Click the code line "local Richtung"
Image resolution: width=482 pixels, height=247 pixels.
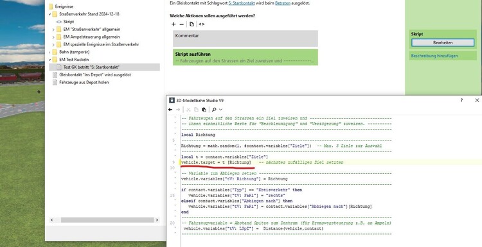pos(199,135)
